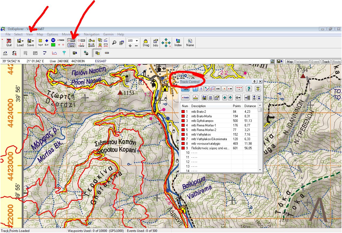Open the View menu
This screenshot has height=233, width=342.
29,34
